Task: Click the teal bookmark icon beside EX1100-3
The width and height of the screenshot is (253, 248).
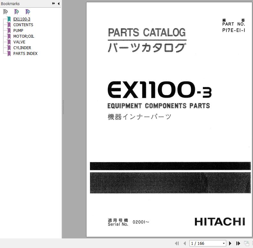Action: 9,19
